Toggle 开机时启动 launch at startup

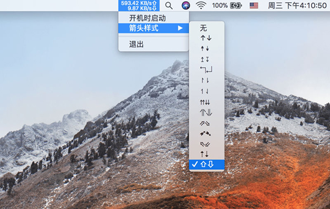click(x=153, y=18)
